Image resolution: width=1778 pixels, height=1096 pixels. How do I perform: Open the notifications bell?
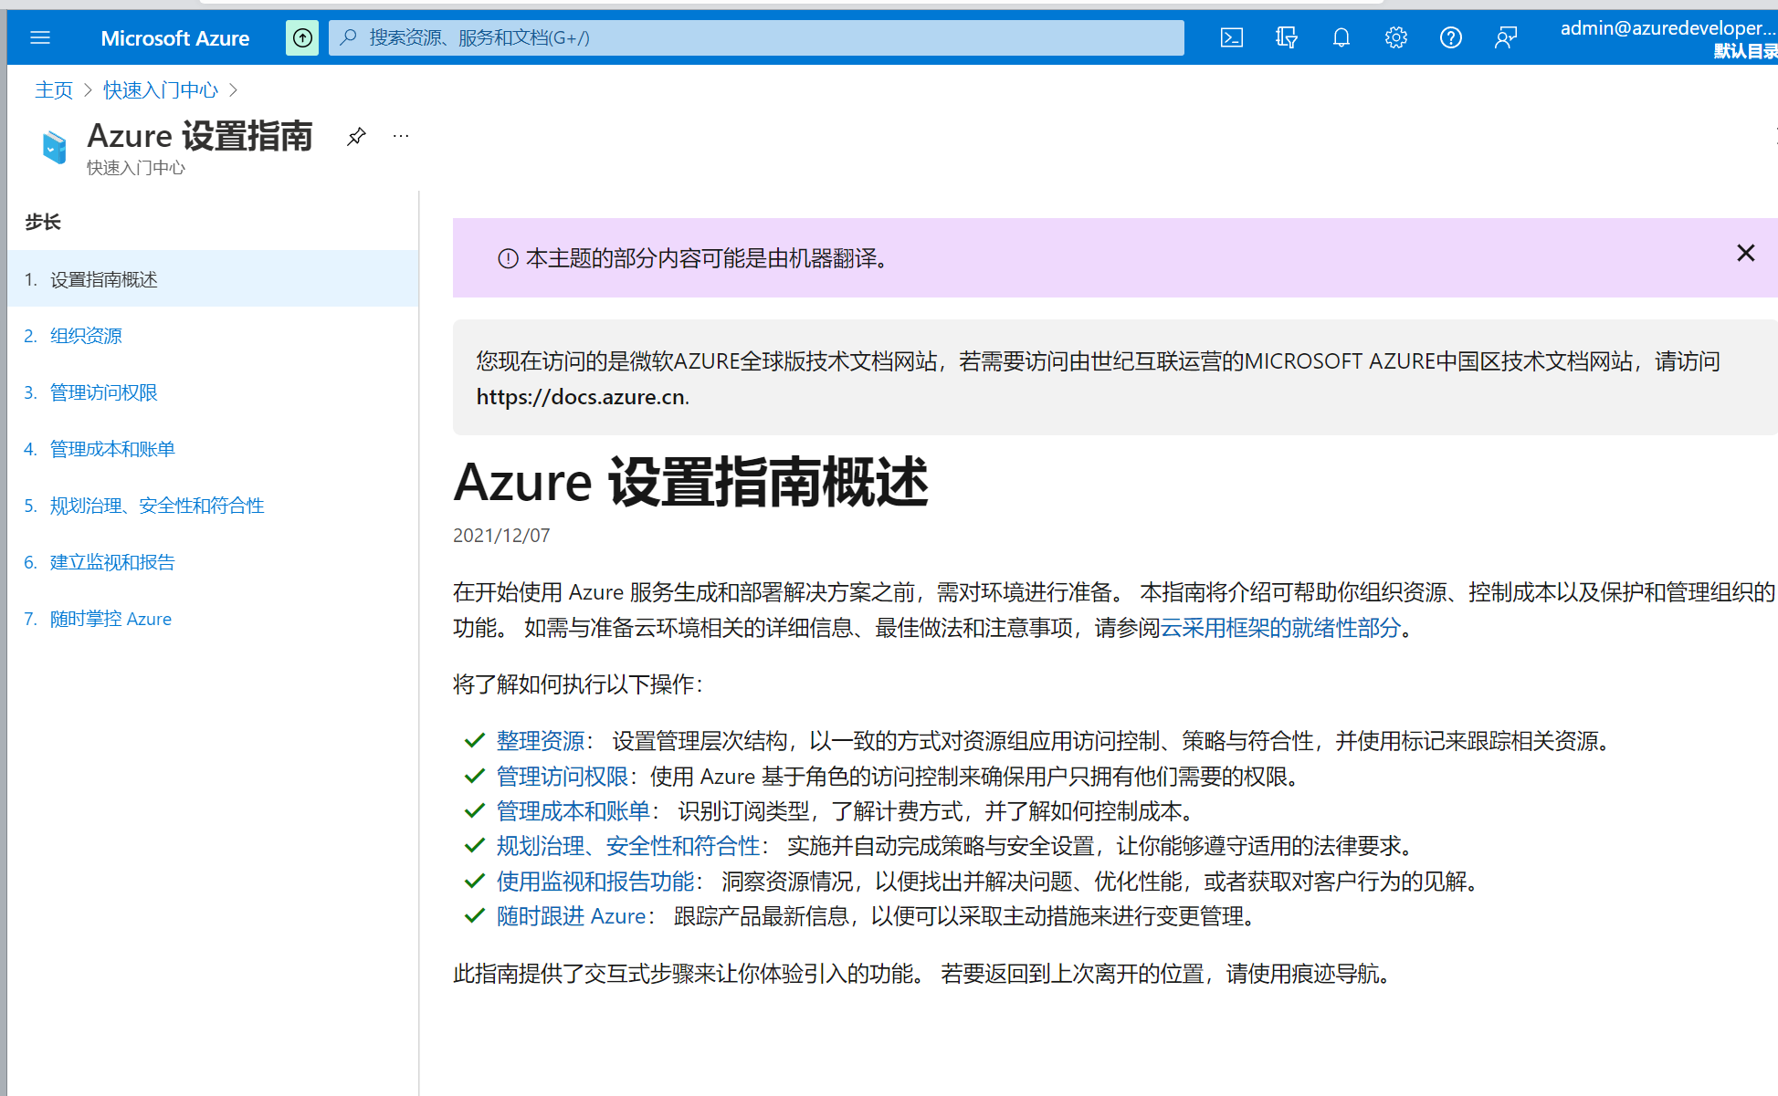[1341, 37]
